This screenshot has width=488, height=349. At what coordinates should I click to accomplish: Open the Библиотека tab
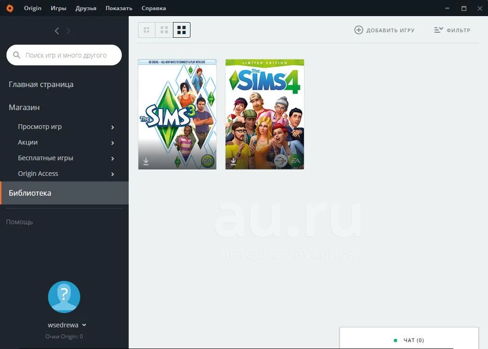point(65,193)
